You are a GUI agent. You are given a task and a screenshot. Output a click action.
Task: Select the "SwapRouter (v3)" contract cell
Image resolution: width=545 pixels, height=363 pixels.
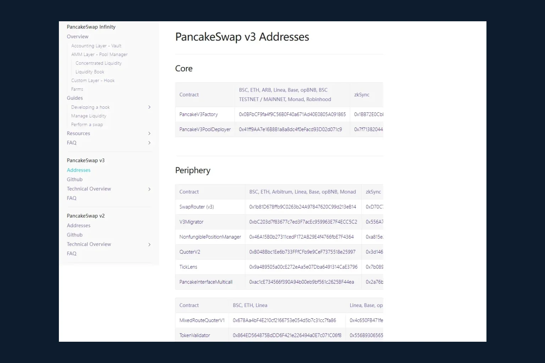pyautogui.click(x=210, y=207)
